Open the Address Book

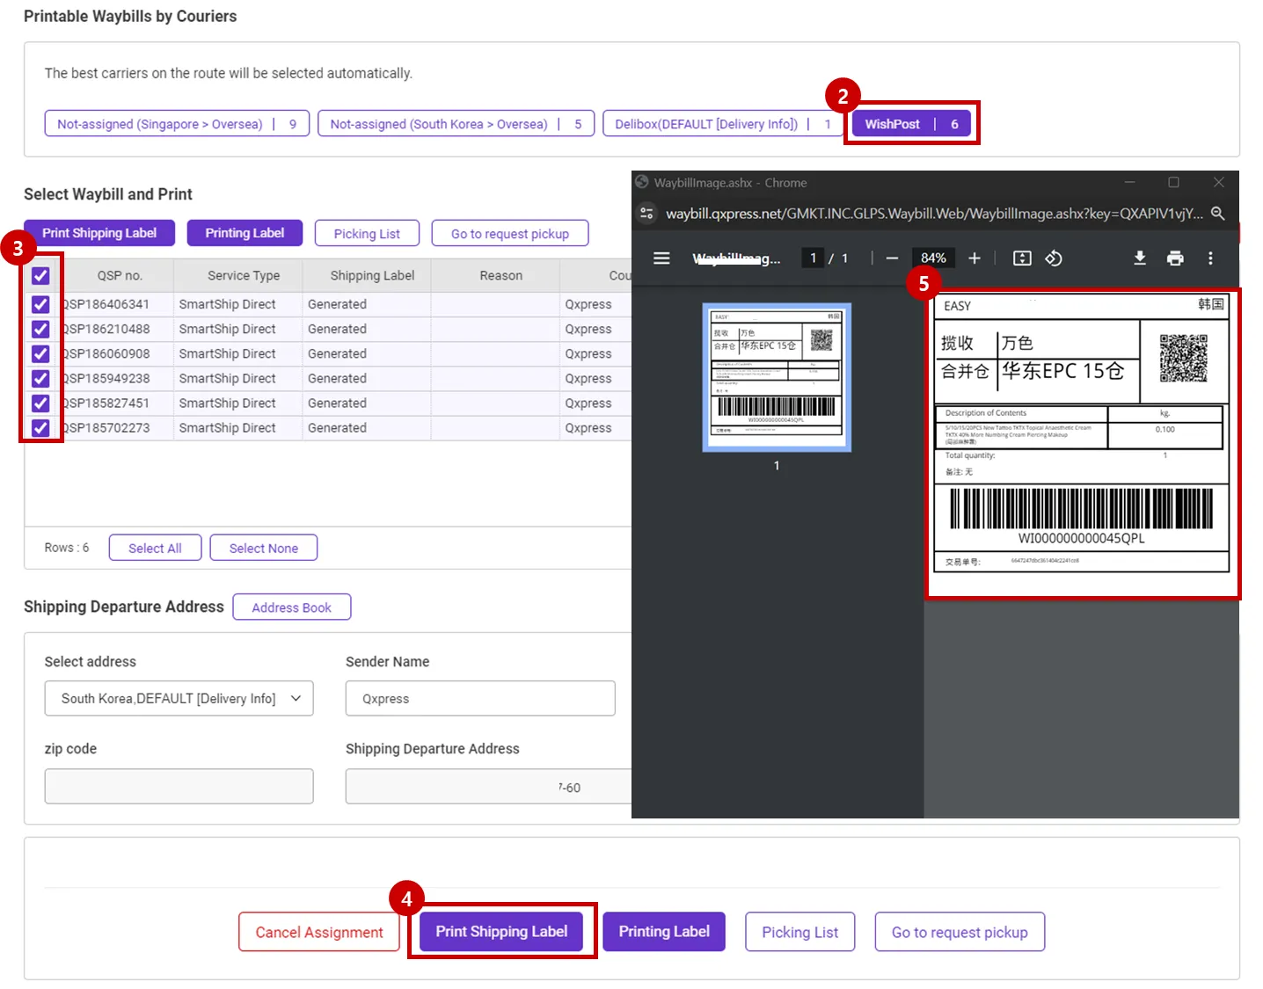(291, 607)
